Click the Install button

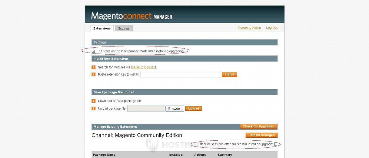click(x=229, y=75)
